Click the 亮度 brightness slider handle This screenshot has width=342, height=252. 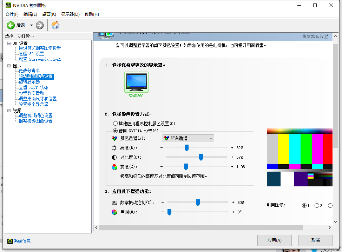[186, 148]
